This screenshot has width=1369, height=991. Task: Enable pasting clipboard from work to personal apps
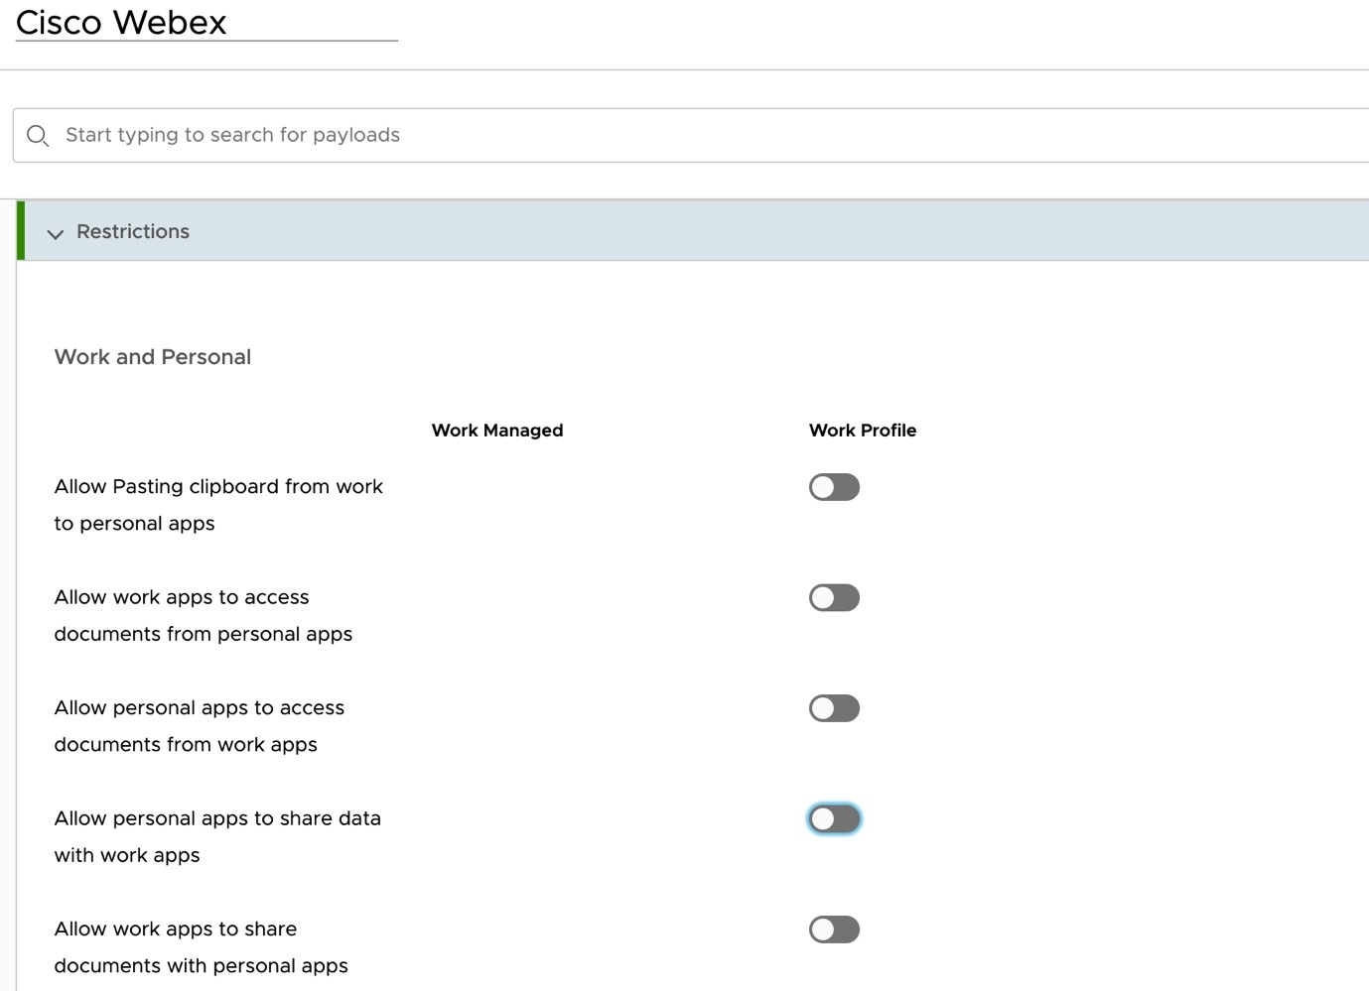834,487
